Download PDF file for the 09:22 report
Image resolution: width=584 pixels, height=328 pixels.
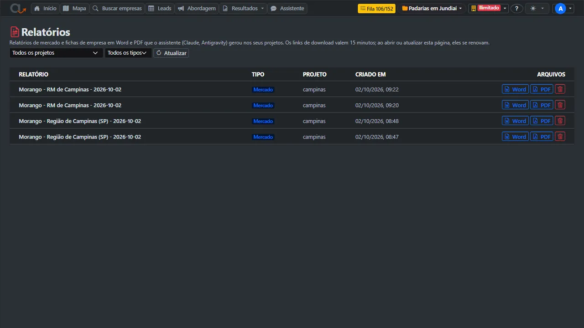point(542,89)
